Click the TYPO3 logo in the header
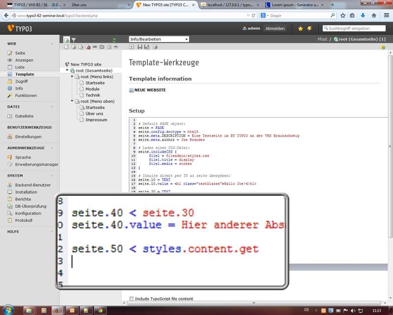Viewport: 393px width, 315px height. pos(20,28)
